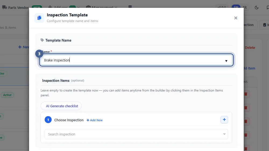The height and width of the screenshot is (151, 269).
Task: Generate checklist with AI
Action: click(x=61, y=106)
